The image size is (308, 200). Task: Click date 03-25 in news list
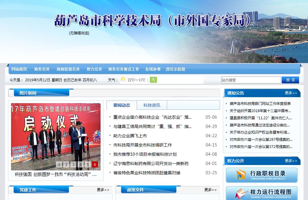click(211, 172)
